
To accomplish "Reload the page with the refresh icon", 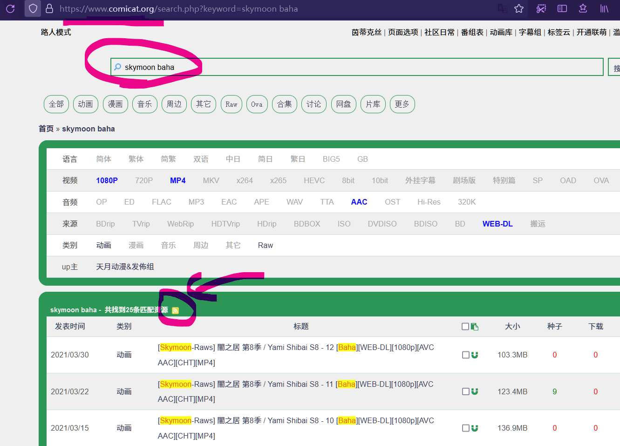I will pos(10,9).
